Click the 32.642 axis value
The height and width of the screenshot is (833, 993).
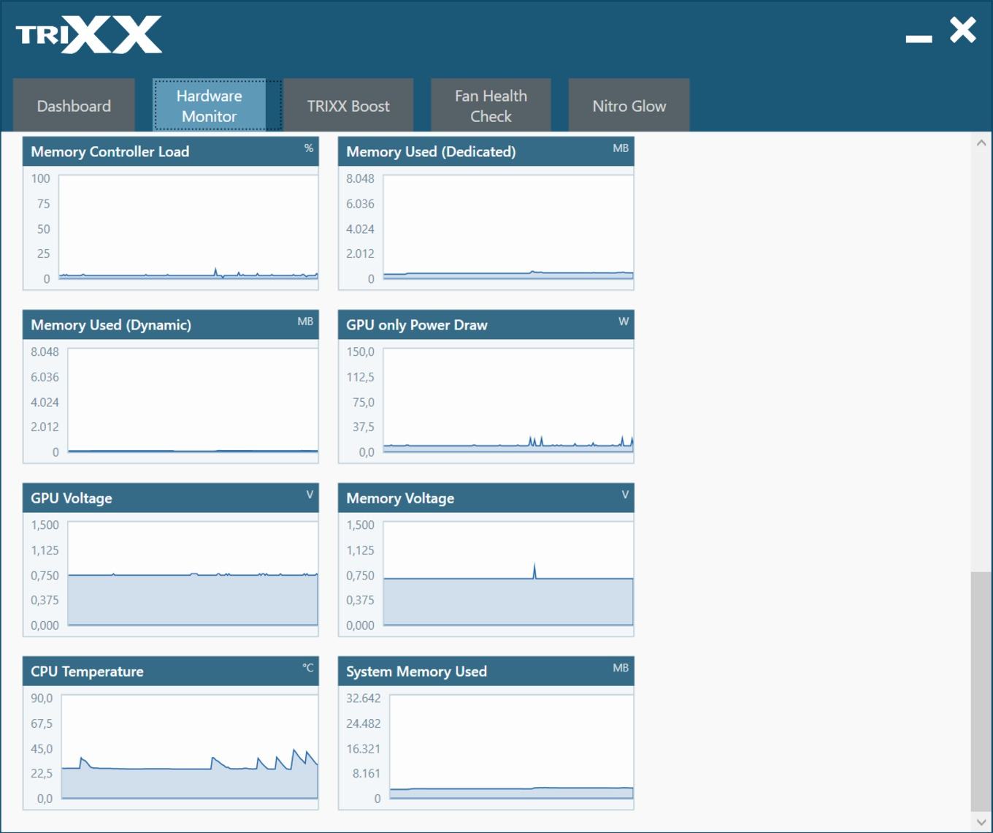pos(363,699)
